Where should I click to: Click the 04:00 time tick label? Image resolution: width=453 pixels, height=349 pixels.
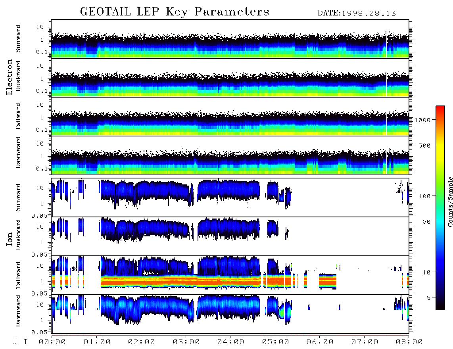[x=231, y=342]
